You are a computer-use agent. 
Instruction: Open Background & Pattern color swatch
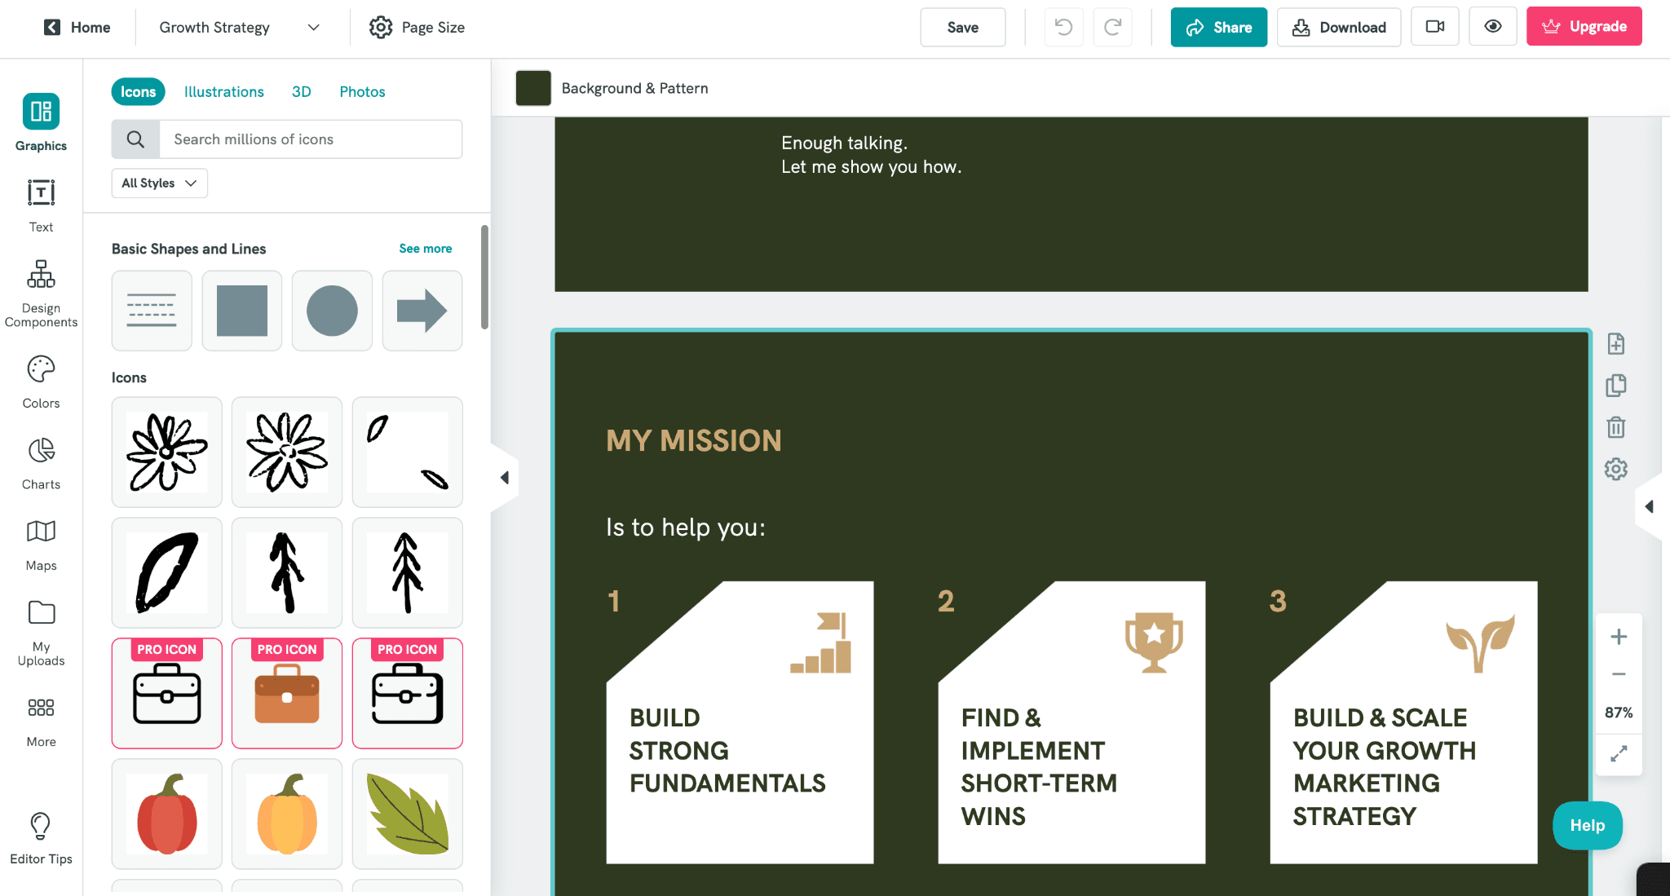[x=533, y=88]
